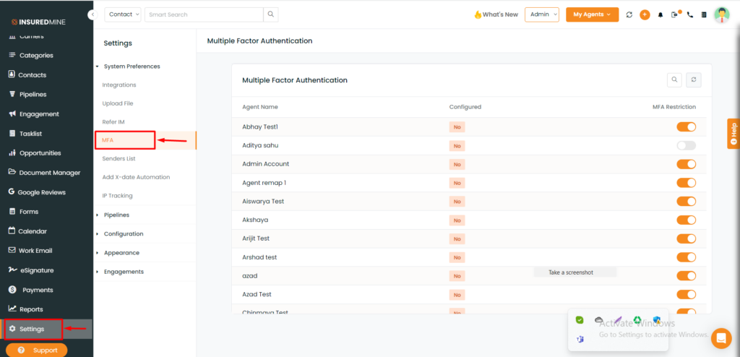Click the Windows Security shield tray icon
Image resolution: width=740 pixels, height=357 pixels.
coord(656,319)
